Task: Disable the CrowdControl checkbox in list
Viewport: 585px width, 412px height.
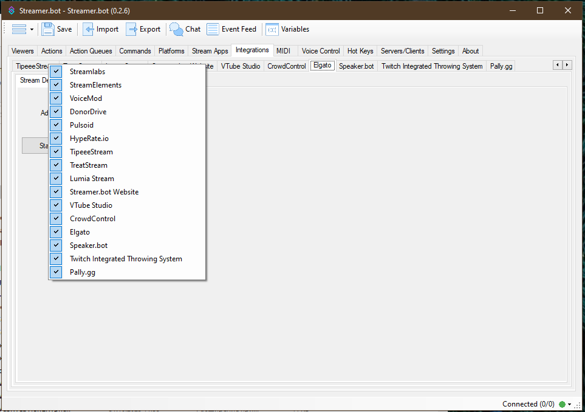Action: click(x=56, y=219)
